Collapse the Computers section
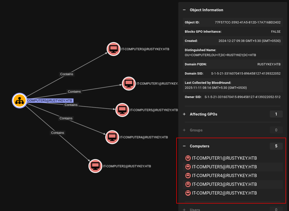The width and height of the screenshot is (289, 211). tap(184, 146)
